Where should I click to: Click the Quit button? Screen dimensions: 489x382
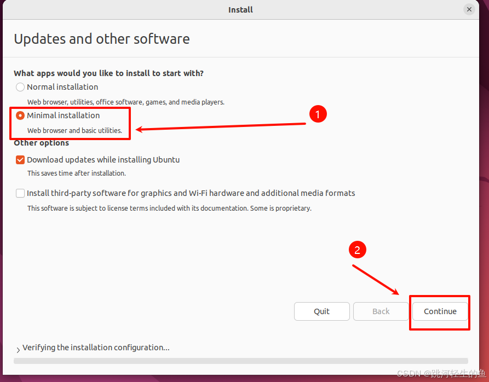(321, 311)
